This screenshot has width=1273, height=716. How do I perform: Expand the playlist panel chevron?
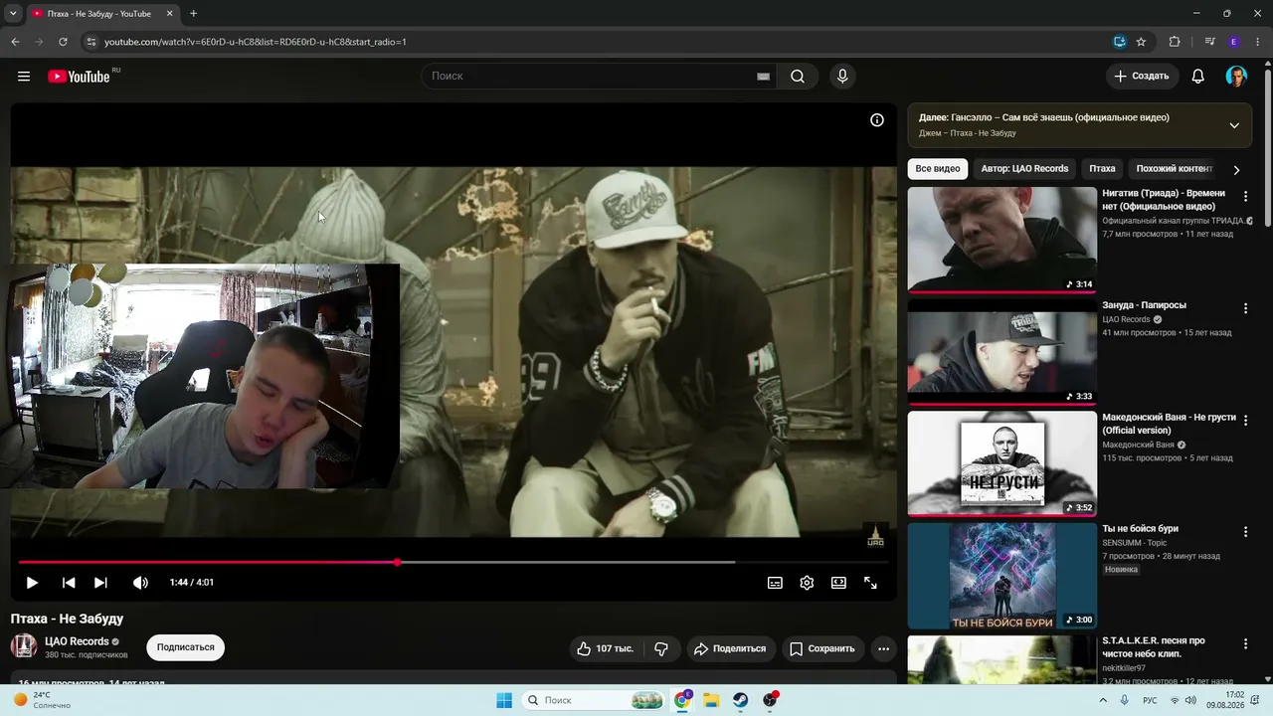[x=1234, y=125]
